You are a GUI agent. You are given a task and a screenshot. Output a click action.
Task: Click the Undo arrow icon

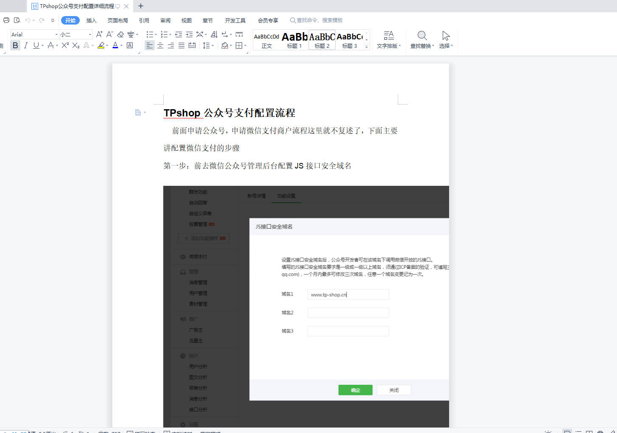click(x=28, y=20)
